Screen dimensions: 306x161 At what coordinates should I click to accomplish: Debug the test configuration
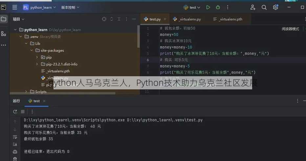(218, 8)
